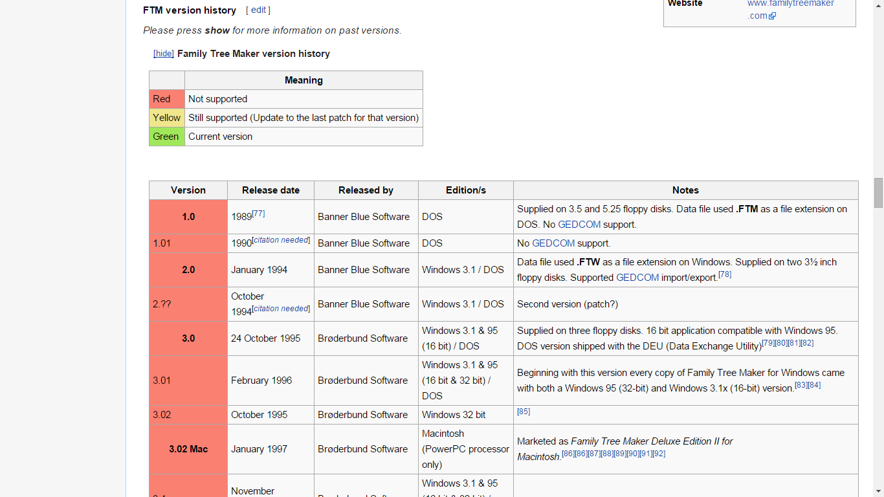Click the Still supported legend text

[304, 118]
